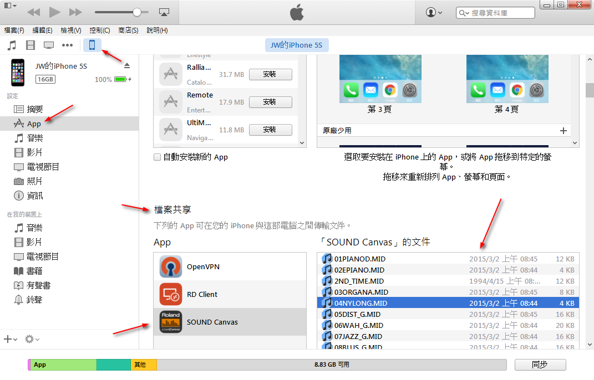Click the yellow 其他 storage bar segment
Screen dimensions: 594x380
(x=144, y=365)
